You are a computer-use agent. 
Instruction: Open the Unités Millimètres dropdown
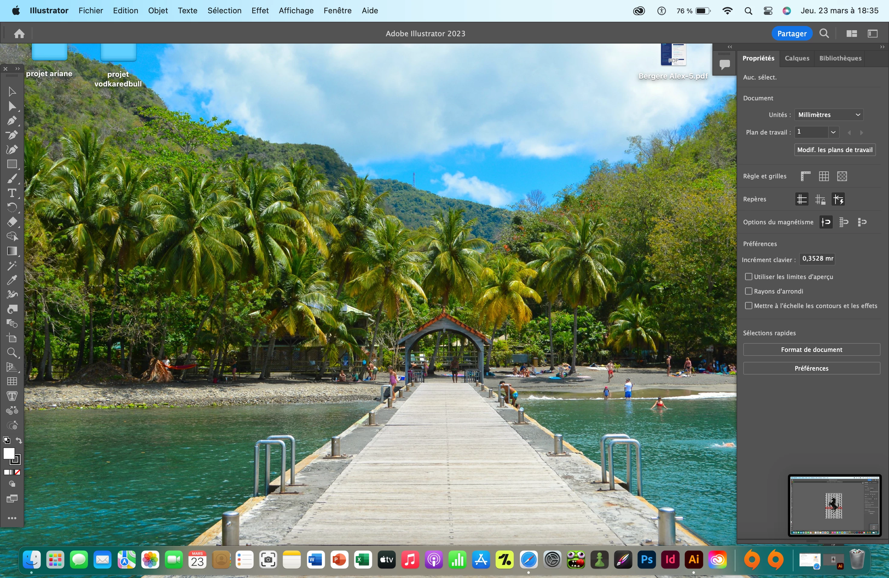click(x=829, y=115)
